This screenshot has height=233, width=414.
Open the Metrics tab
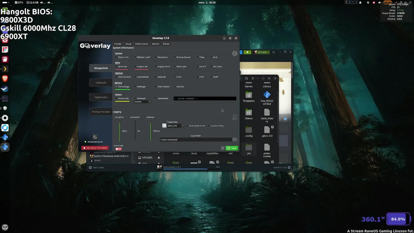tap(156, 44)
